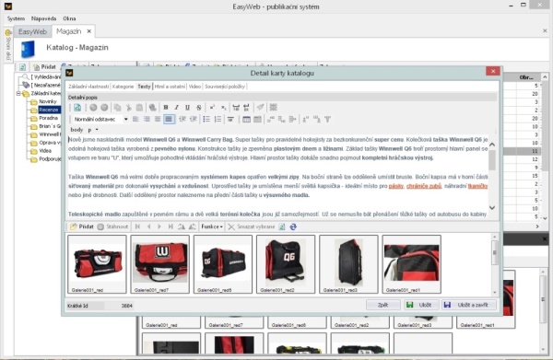Open the Systém menu
This screenshot has height=360, width=553.
tap(17, 18)
